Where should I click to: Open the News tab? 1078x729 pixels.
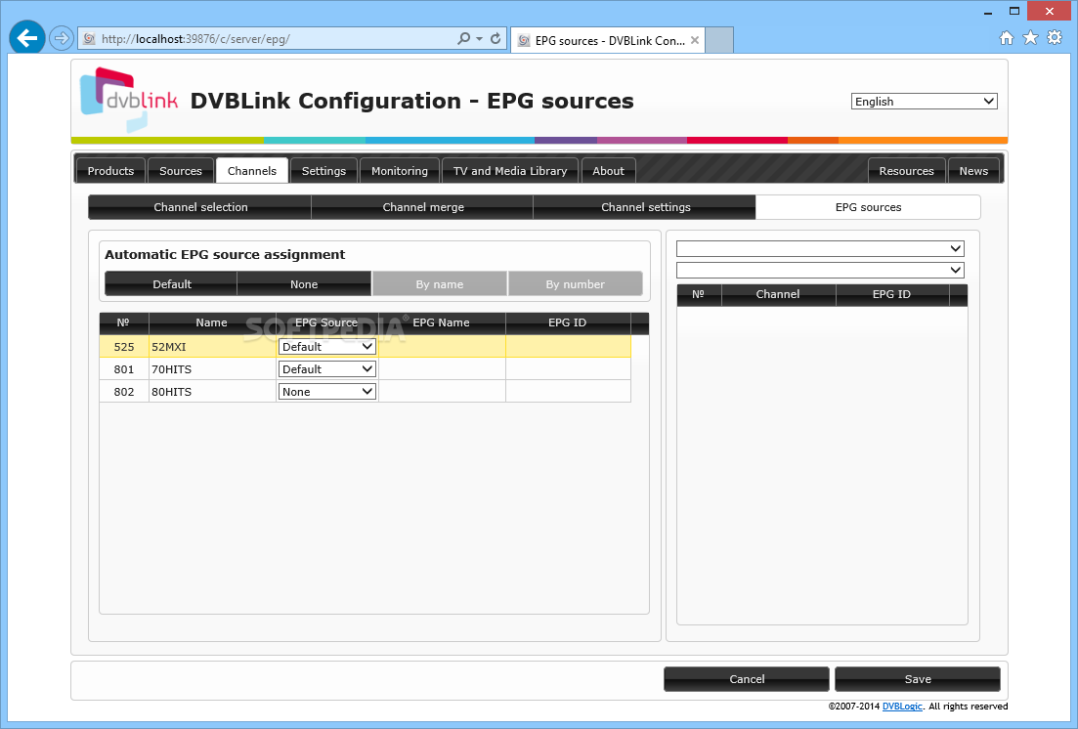[x=973, y=171]
